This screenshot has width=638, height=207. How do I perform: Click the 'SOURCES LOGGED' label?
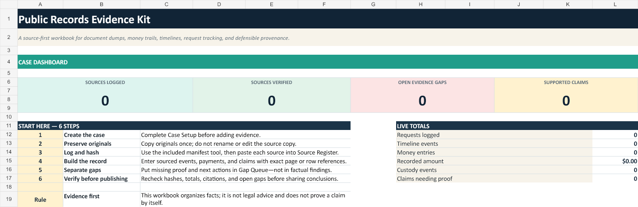[x=105, y=82]
